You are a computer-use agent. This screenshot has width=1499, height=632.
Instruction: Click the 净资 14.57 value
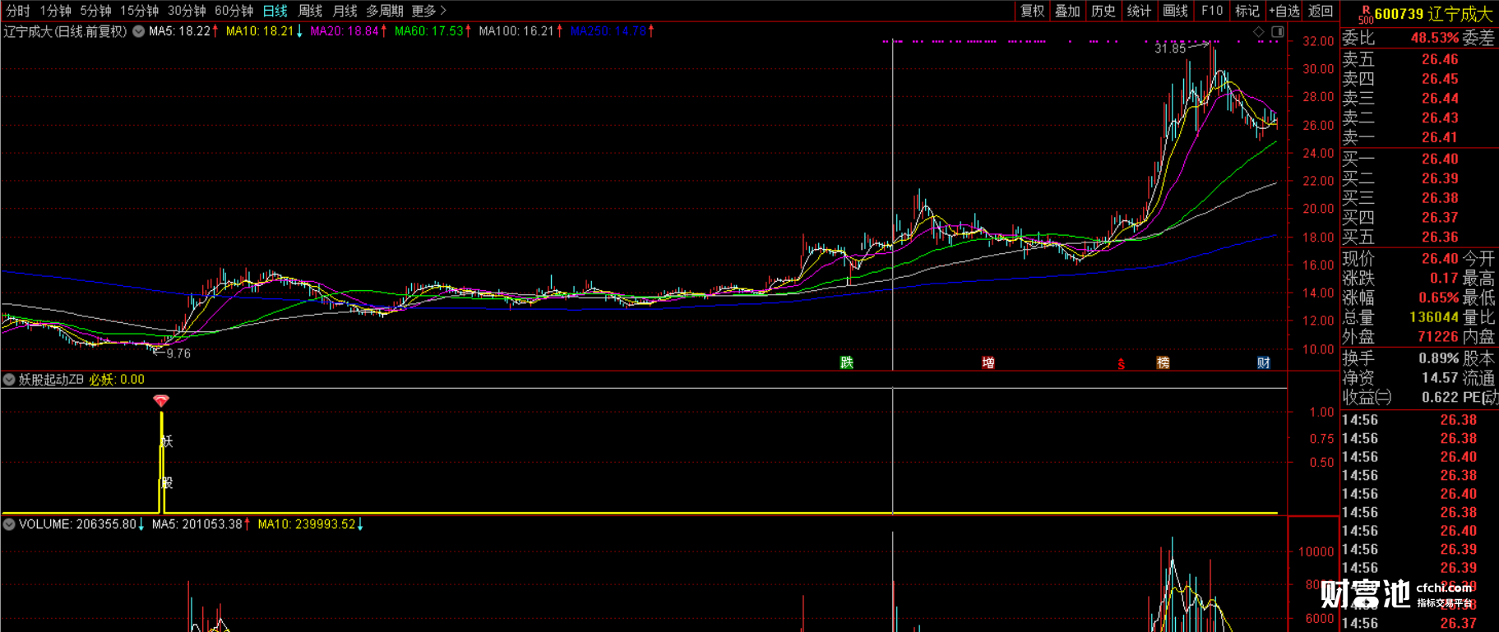1440,378
